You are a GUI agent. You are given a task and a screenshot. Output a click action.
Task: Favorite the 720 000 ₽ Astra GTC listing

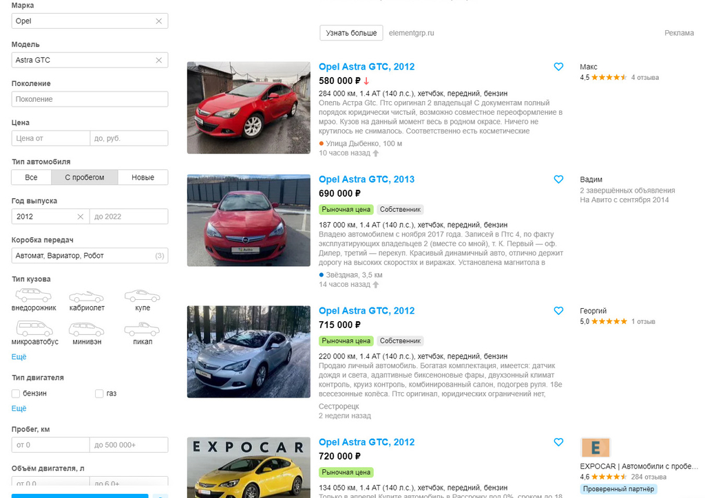(558, 442)
